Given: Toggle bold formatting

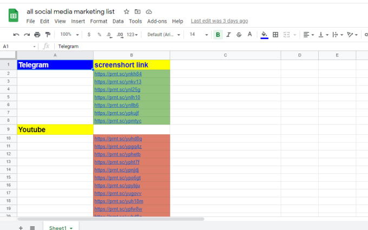Looking at the screenshot, I should [218, 35].
